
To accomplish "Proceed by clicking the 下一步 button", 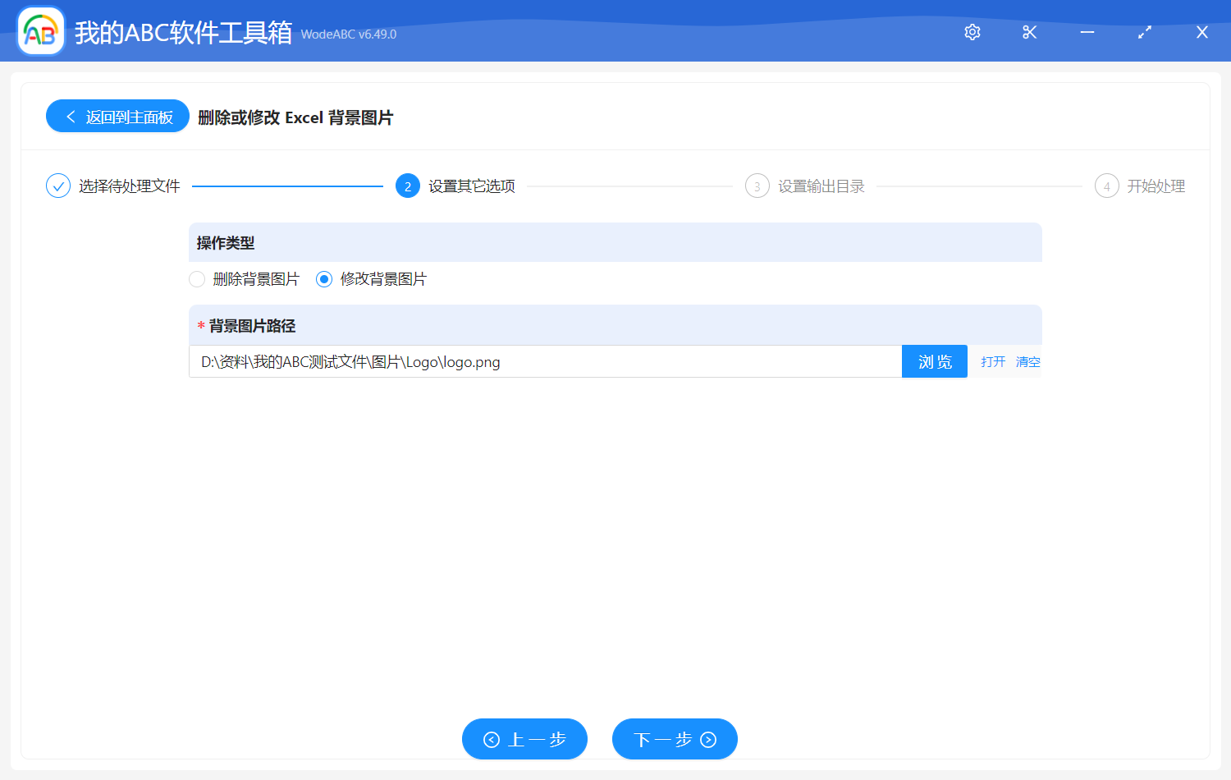I will point(675,739).
